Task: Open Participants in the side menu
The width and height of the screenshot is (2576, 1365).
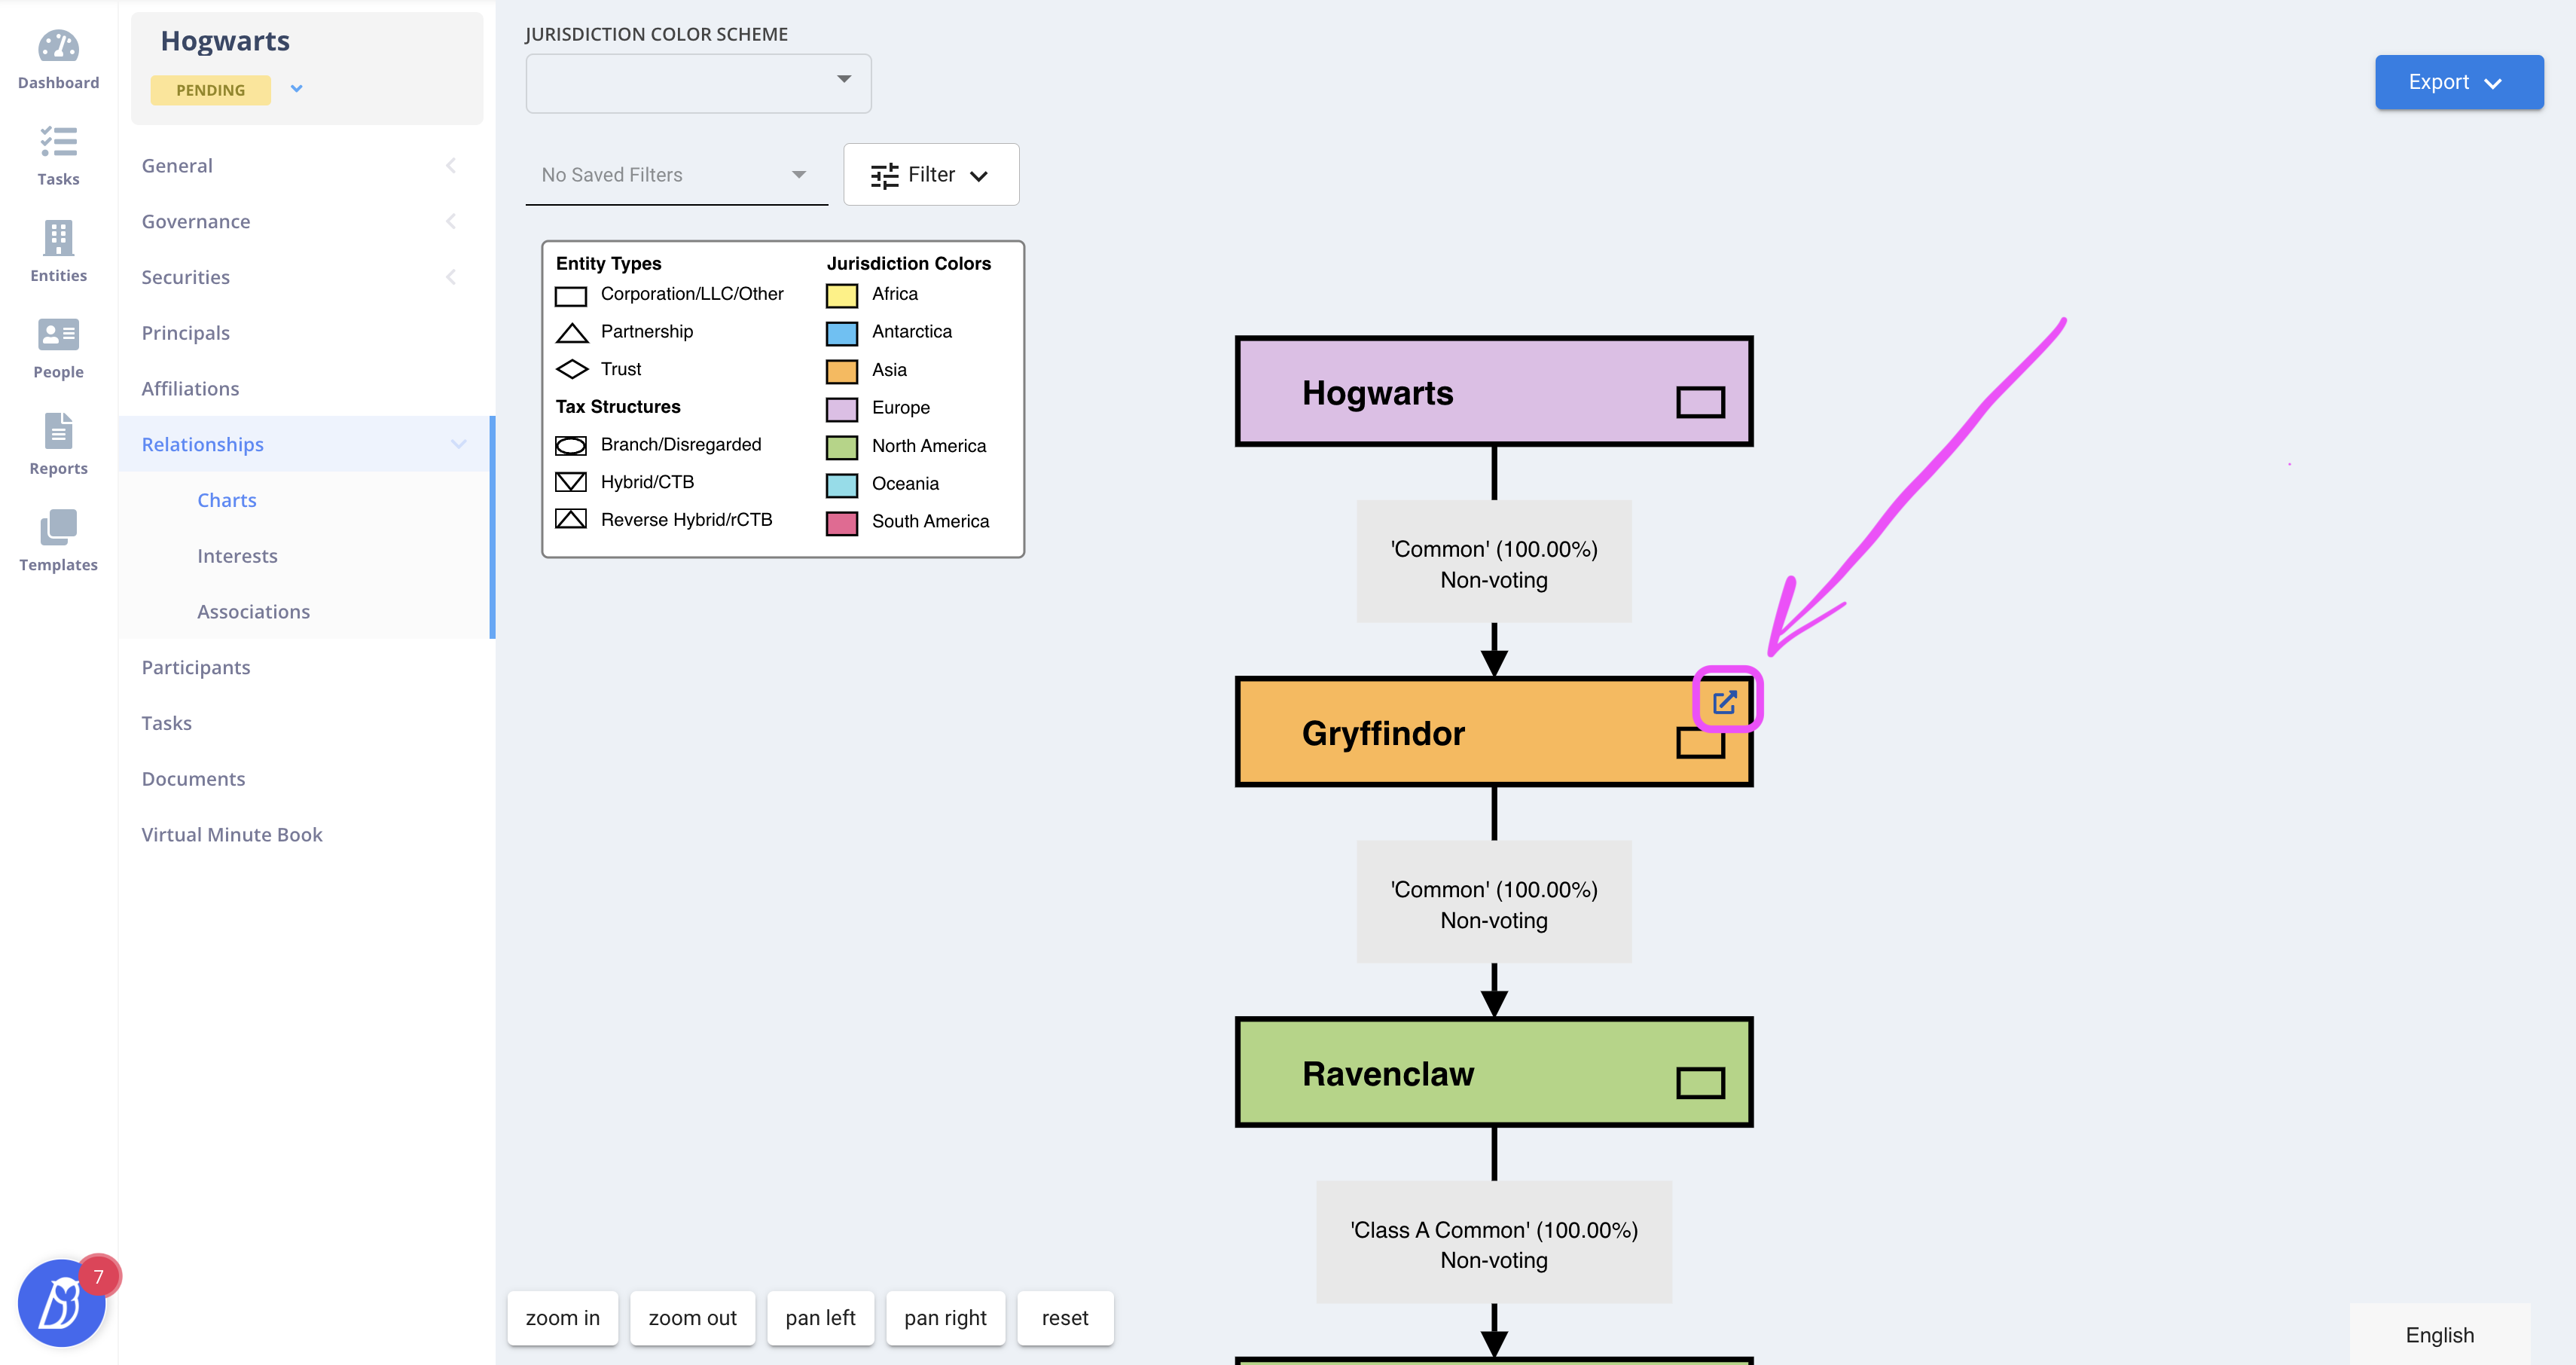Action: pos(196,668)
